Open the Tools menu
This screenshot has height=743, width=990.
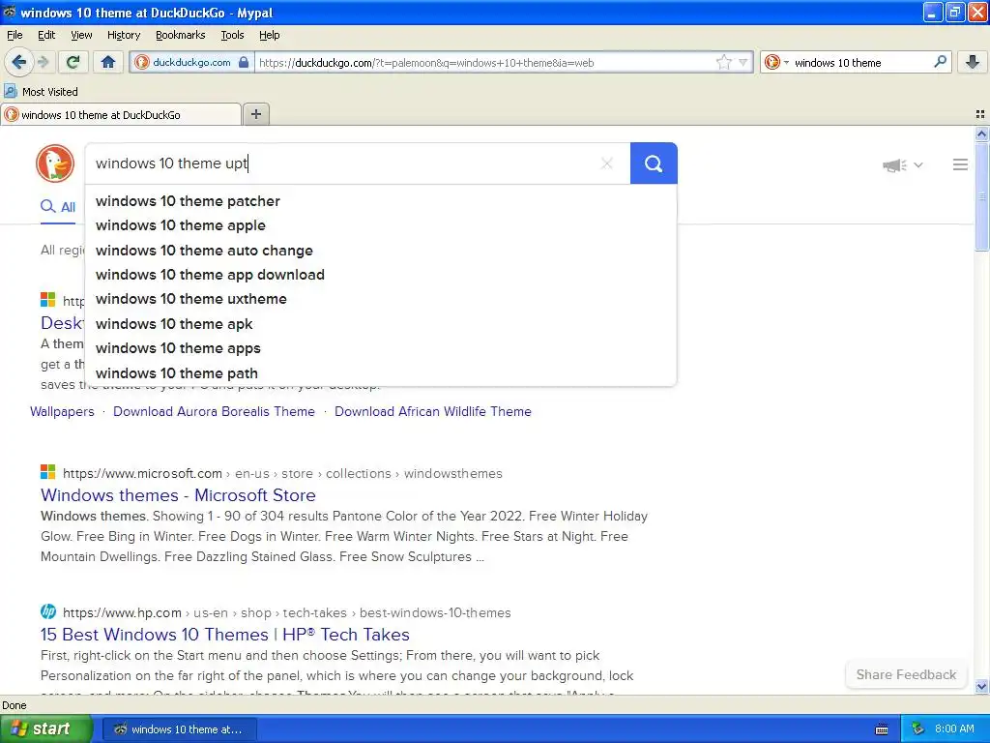(x=232, y=35)
